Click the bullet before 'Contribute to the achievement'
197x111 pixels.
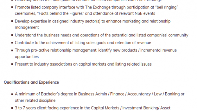pos(12,43)
